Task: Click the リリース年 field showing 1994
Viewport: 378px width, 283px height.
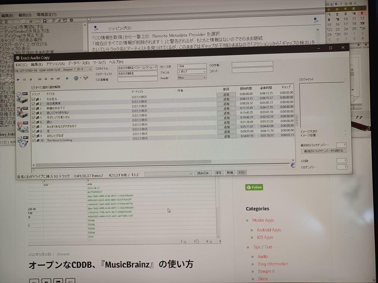Action: tap(192, 66)
